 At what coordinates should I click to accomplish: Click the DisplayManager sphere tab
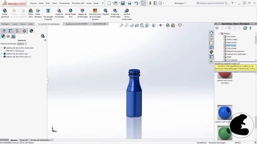[x=31, y=31]
